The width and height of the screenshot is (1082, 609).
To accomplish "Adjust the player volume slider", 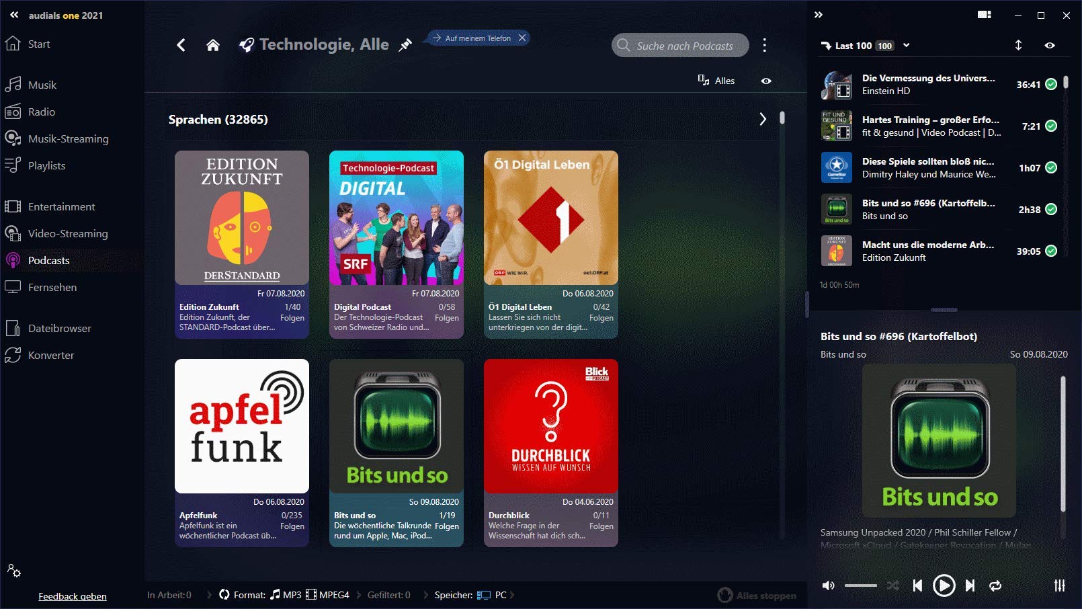I will pyautogui.click(x=860, y=585).
